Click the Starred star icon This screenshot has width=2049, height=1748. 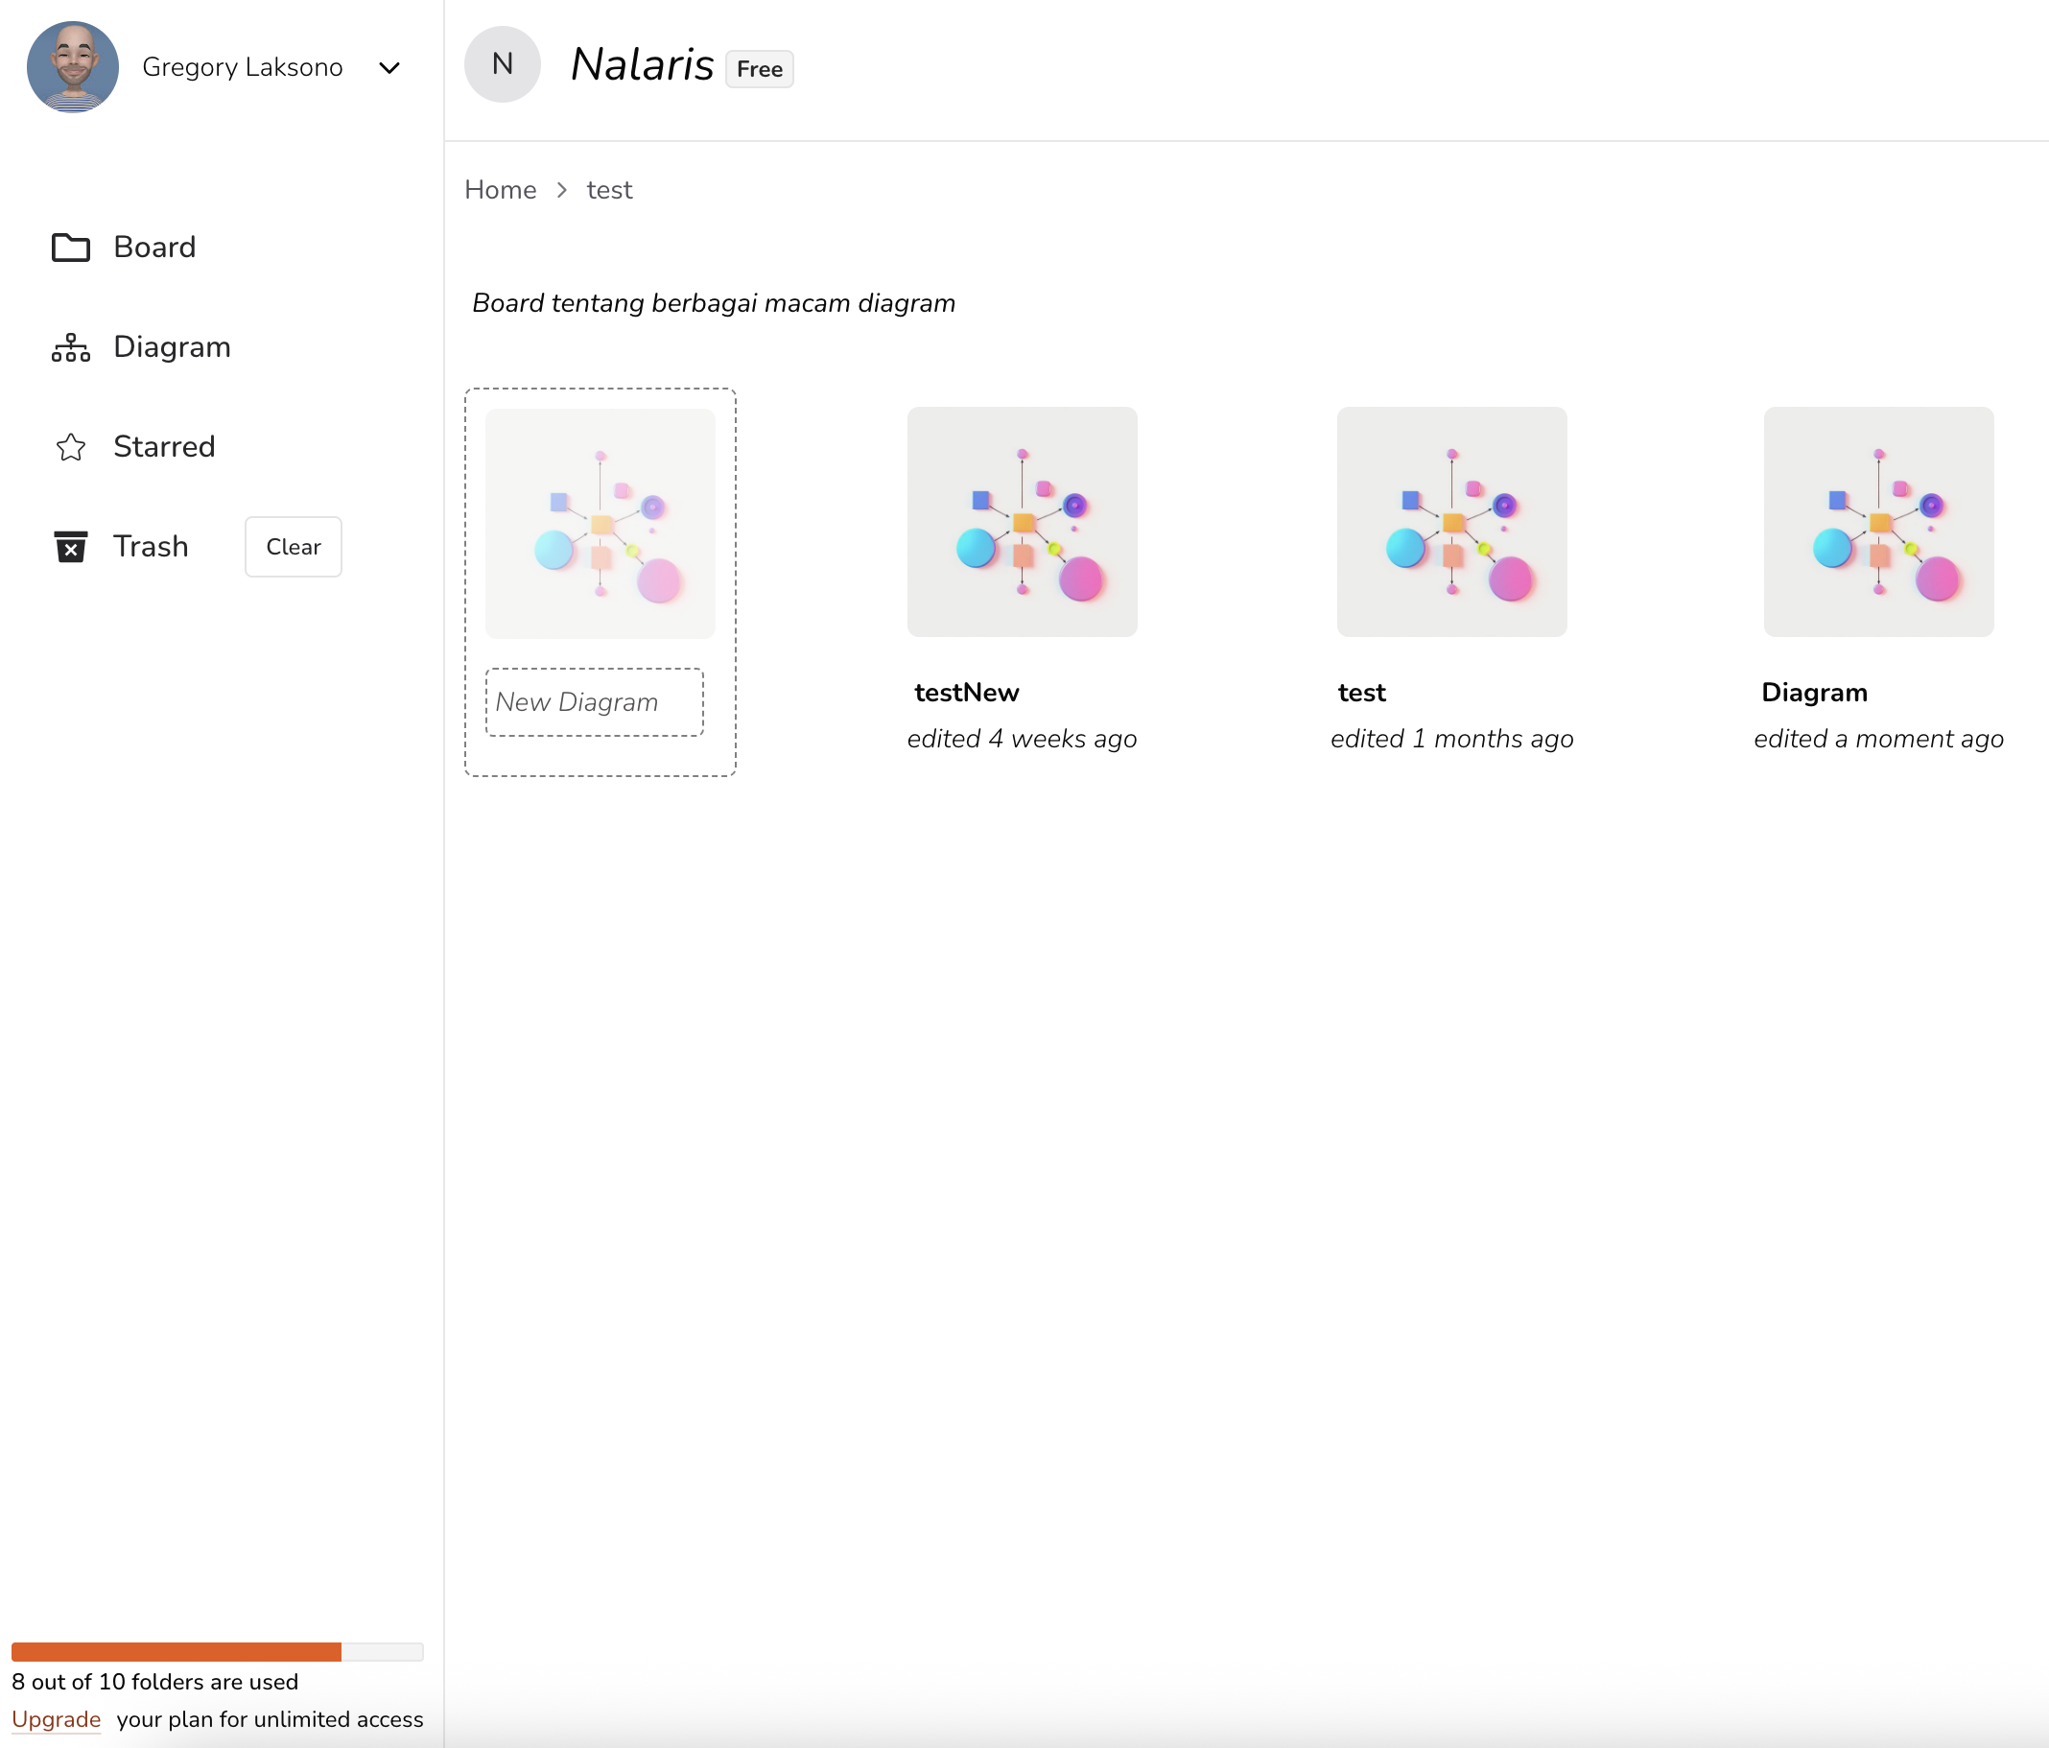click(70, 447)
